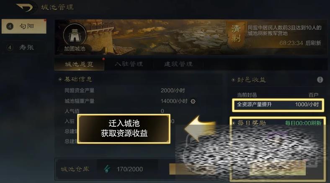Click the gear icon next to 14000/小时
330x183 pixels.
(193, 101)
